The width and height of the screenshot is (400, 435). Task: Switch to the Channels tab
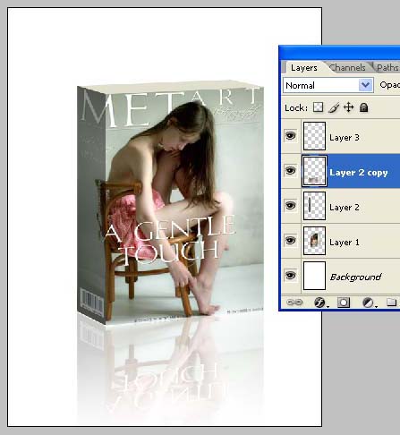pos(348,68)
